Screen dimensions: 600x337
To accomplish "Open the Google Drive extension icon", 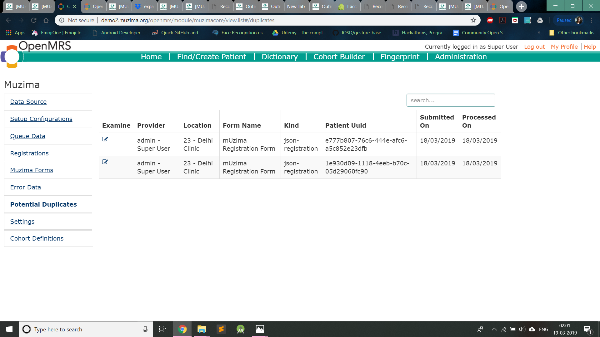I will 540,20.
